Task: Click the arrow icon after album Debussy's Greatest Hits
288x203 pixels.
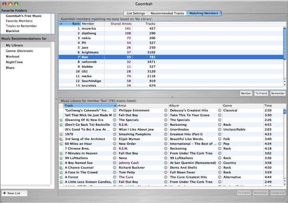Action: point(219,111)
